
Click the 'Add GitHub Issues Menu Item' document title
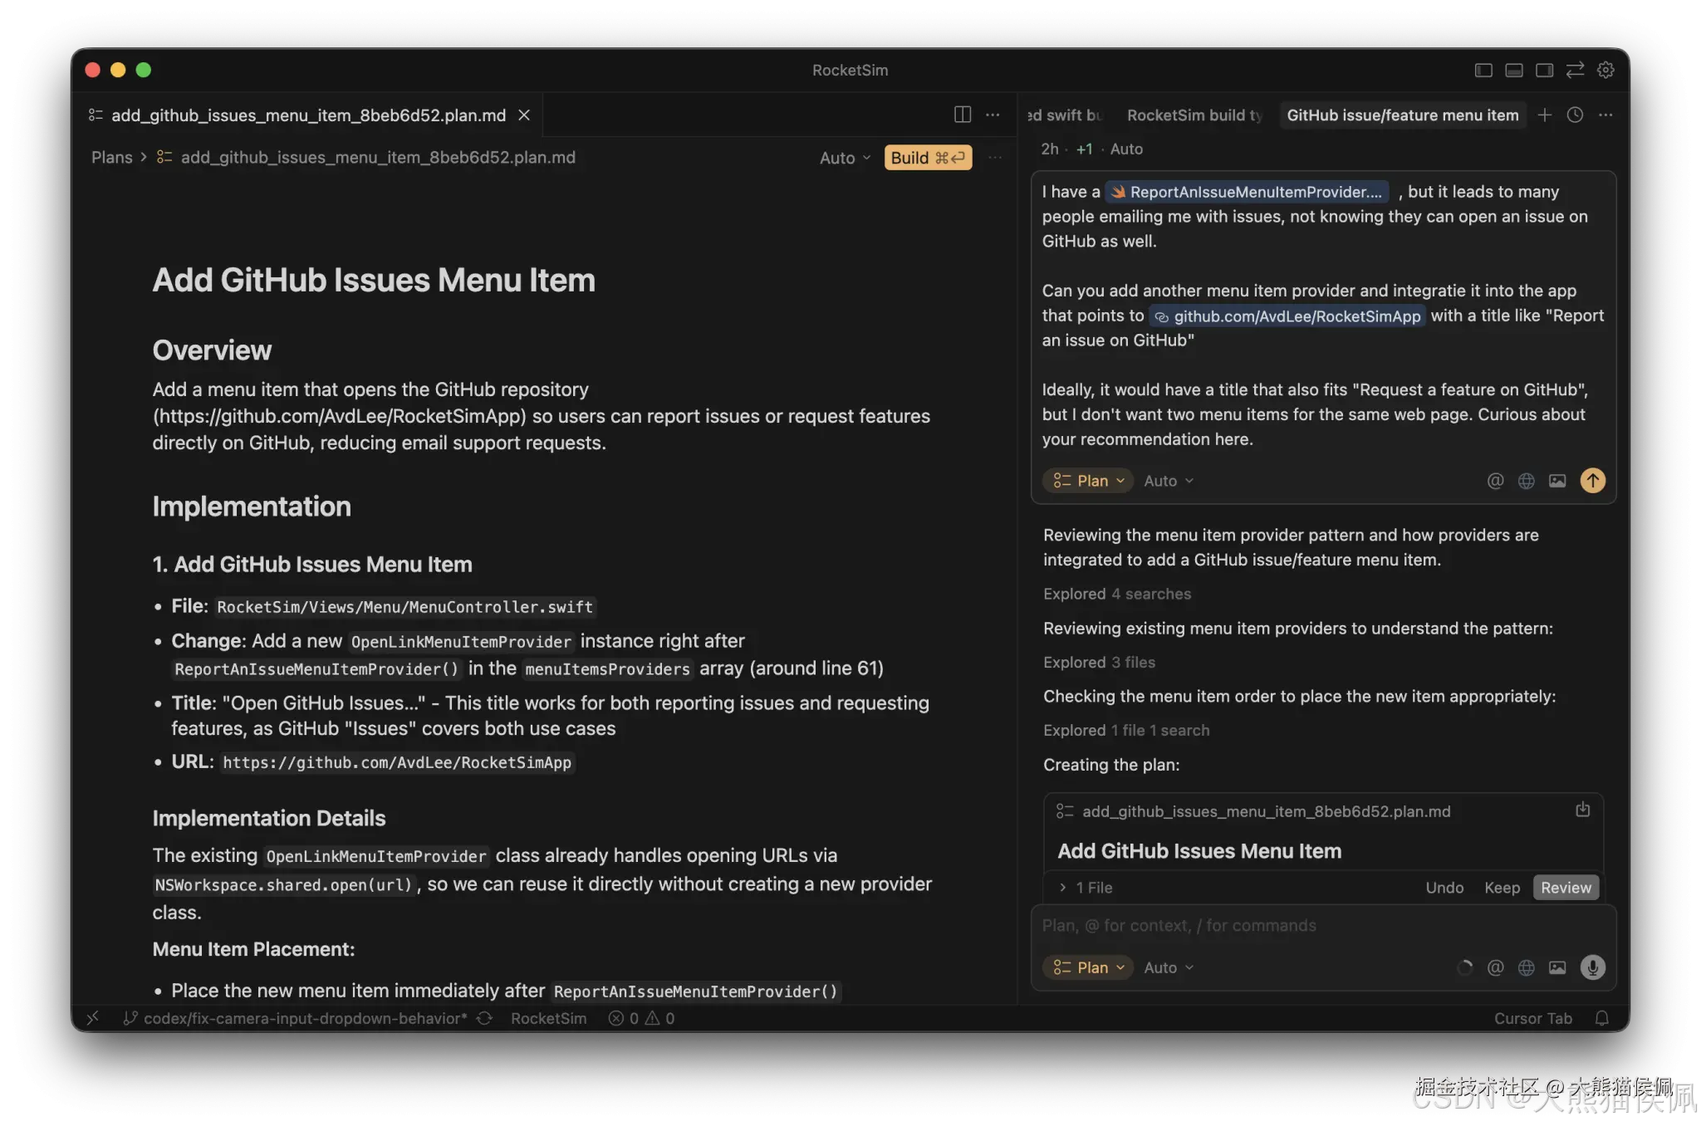(374, 281)
